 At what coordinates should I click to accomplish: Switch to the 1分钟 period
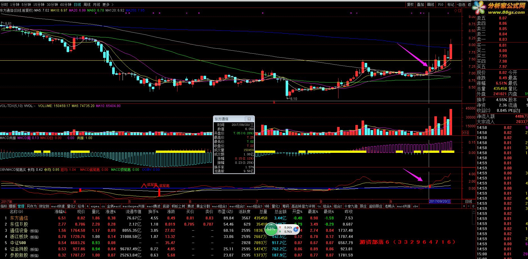click(x=15, y=4)
